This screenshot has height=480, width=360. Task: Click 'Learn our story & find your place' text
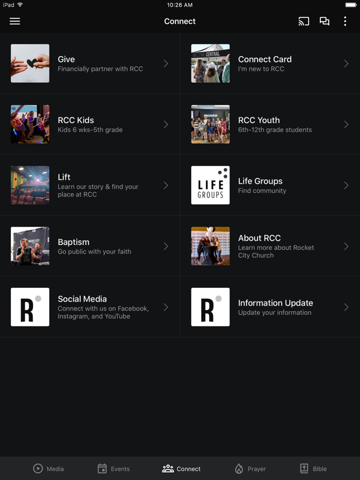[98, 191]
